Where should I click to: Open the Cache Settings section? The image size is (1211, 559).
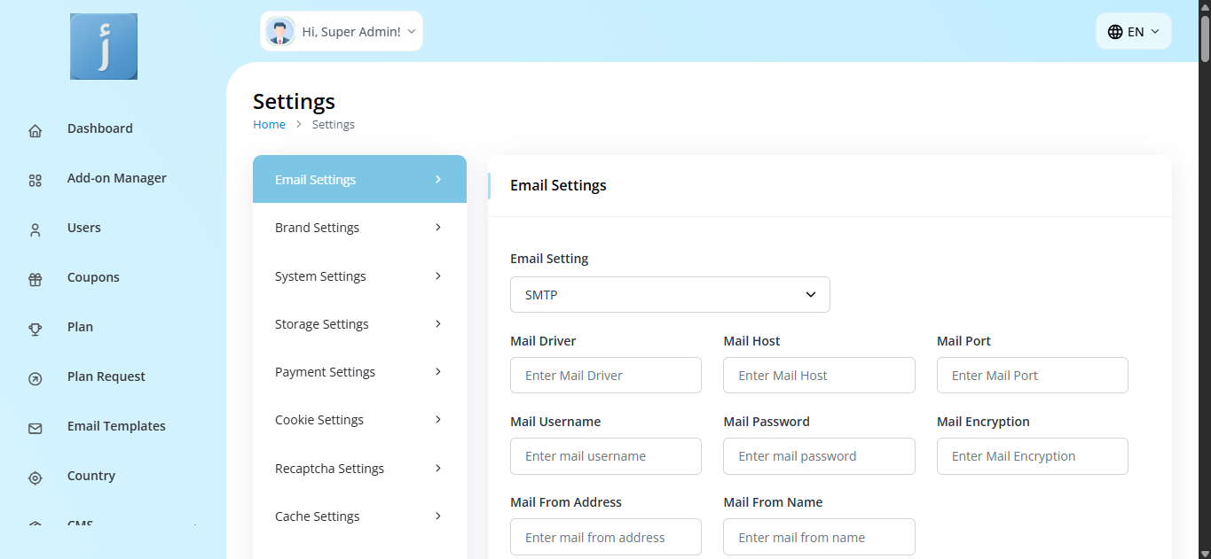(359, 516)
